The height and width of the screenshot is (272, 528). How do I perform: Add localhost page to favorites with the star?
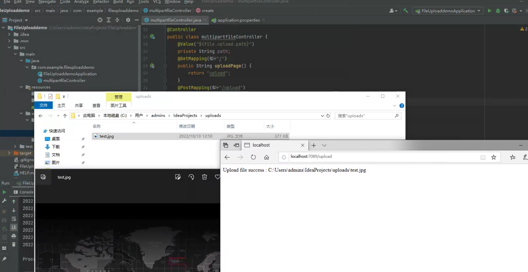click(x=493, y=157)
